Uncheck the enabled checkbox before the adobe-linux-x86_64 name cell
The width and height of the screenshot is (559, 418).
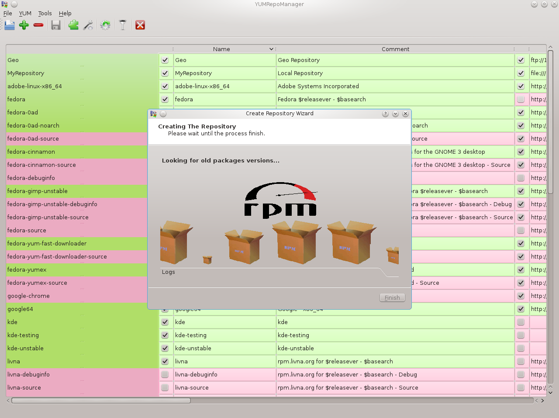click(x=165, y=86)
